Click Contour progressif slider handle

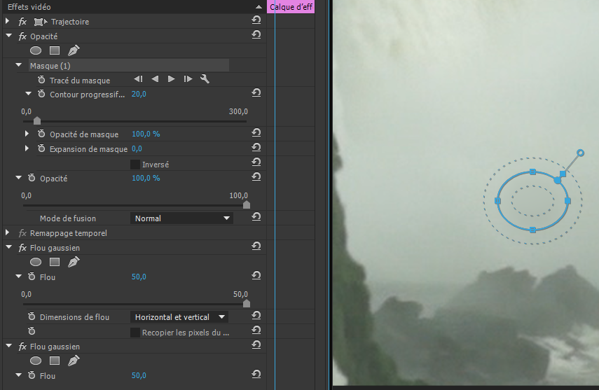(37, 120)
